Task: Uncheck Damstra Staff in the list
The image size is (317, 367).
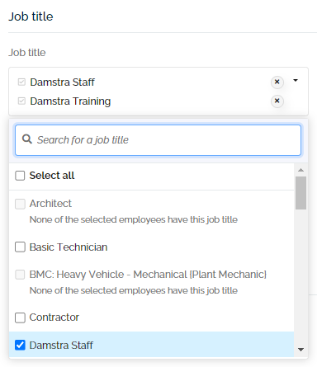Action: click(20, 345)
